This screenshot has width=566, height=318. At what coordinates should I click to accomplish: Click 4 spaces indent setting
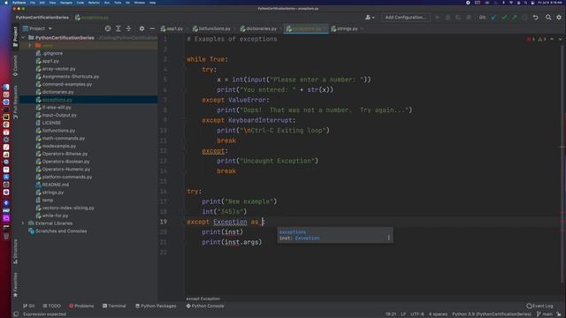(x=438, y=314)
